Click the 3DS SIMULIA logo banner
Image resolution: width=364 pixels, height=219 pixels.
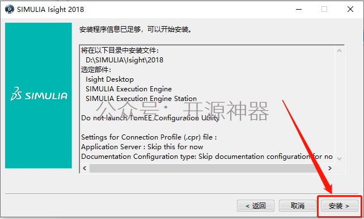39,95
